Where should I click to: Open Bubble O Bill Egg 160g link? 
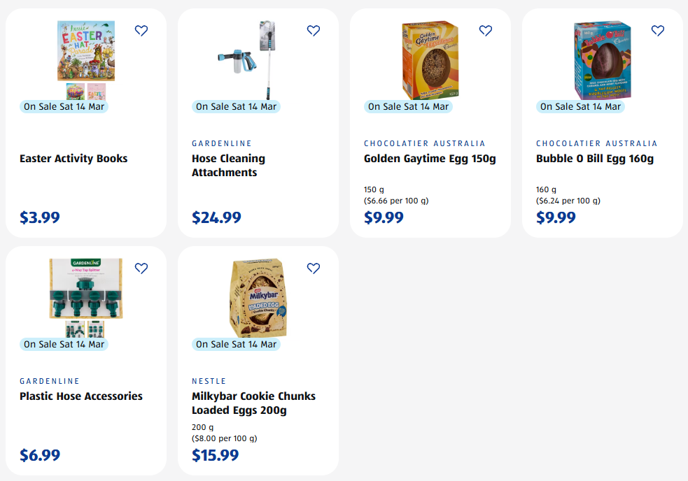click(x=595, y=159)
